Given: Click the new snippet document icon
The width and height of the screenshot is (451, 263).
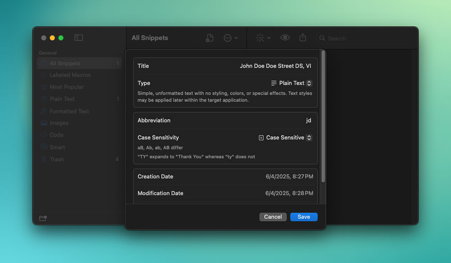Looking at the screenshot, I should (209, 38).
